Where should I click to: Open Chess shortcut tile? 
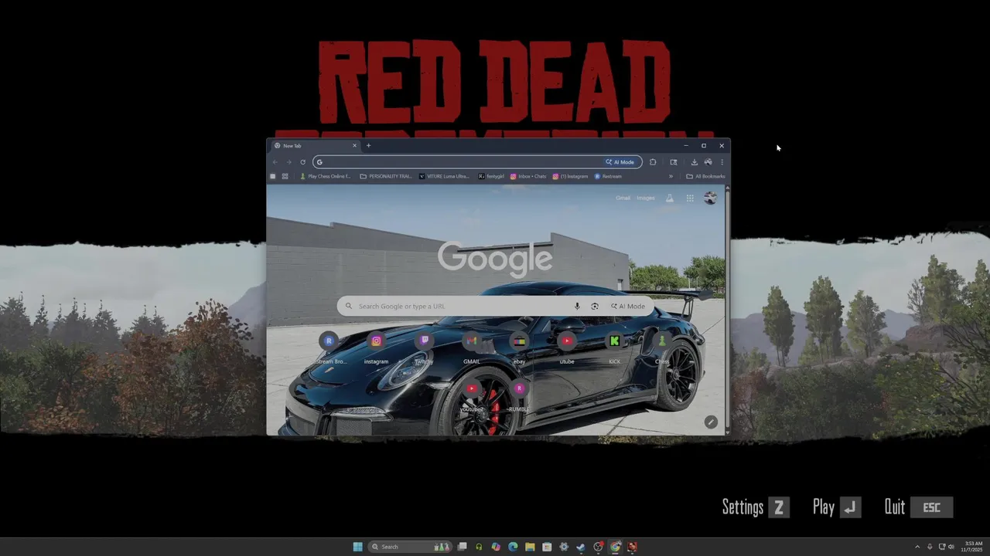coord(662,347)
